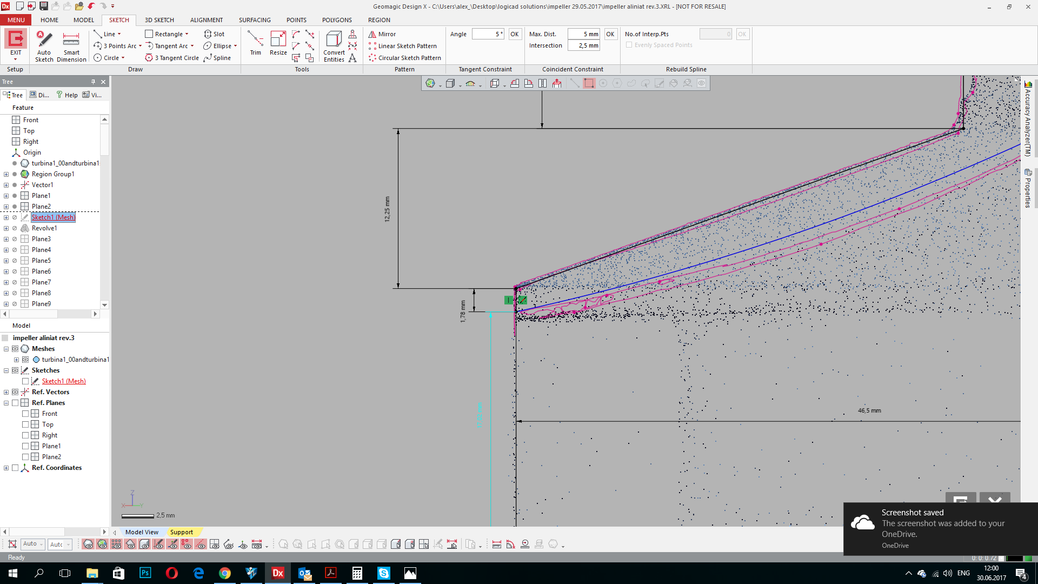Screen dimensions: 1038x584
Task: Switch to the POLYGONS ribbon tab
Action: 337,20
